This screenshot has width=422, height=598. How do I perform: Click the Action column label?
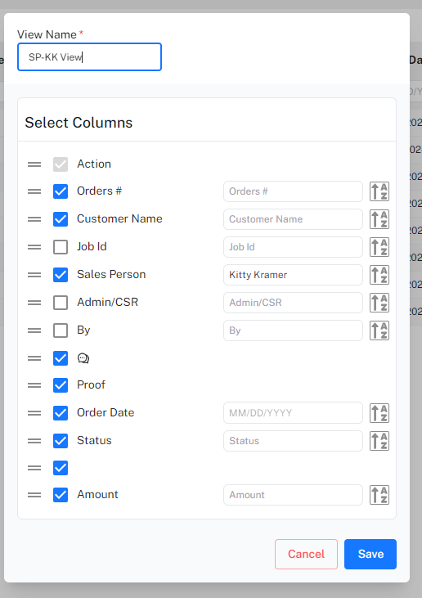[94, 164]
